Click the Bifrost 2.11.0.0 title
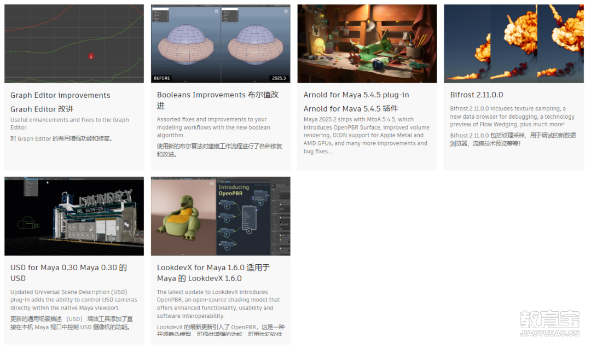The height and width of the screenshot is (349, 591). click(477, 95)
